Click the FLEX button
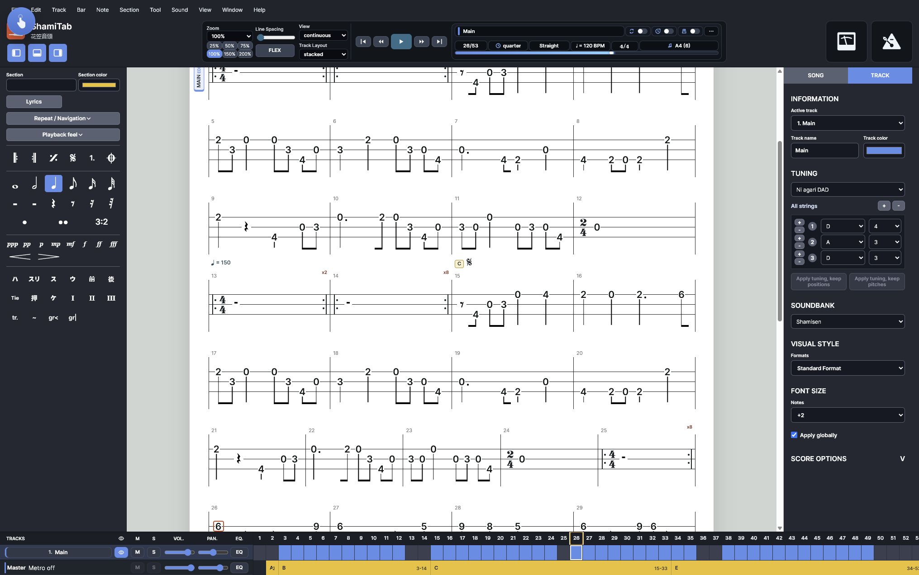The width and height of the screenshot is (919, 575). (x=275, y=50)
